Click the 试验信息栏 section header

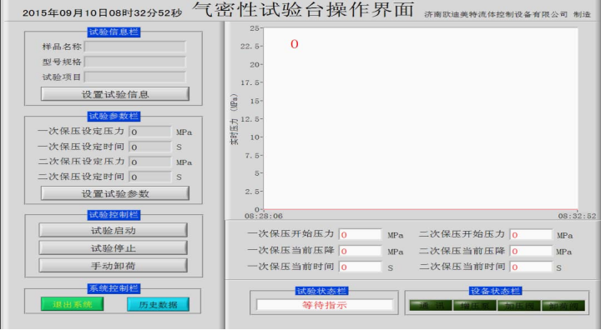114,32
